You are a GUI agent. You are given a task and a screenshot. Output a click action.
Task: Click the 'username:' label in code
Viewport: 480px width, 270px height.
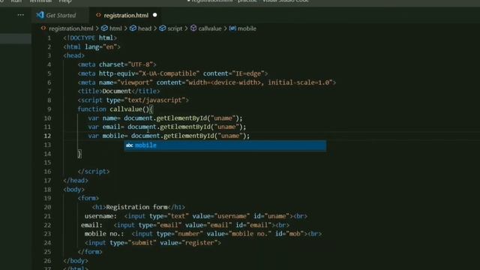[x=100, y=216]
